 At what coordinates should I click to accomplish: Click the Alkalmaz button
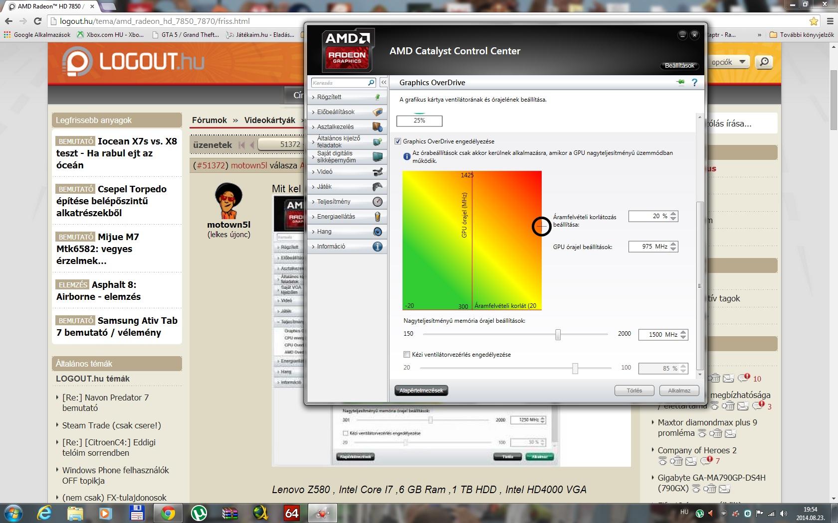coord(679,391)
